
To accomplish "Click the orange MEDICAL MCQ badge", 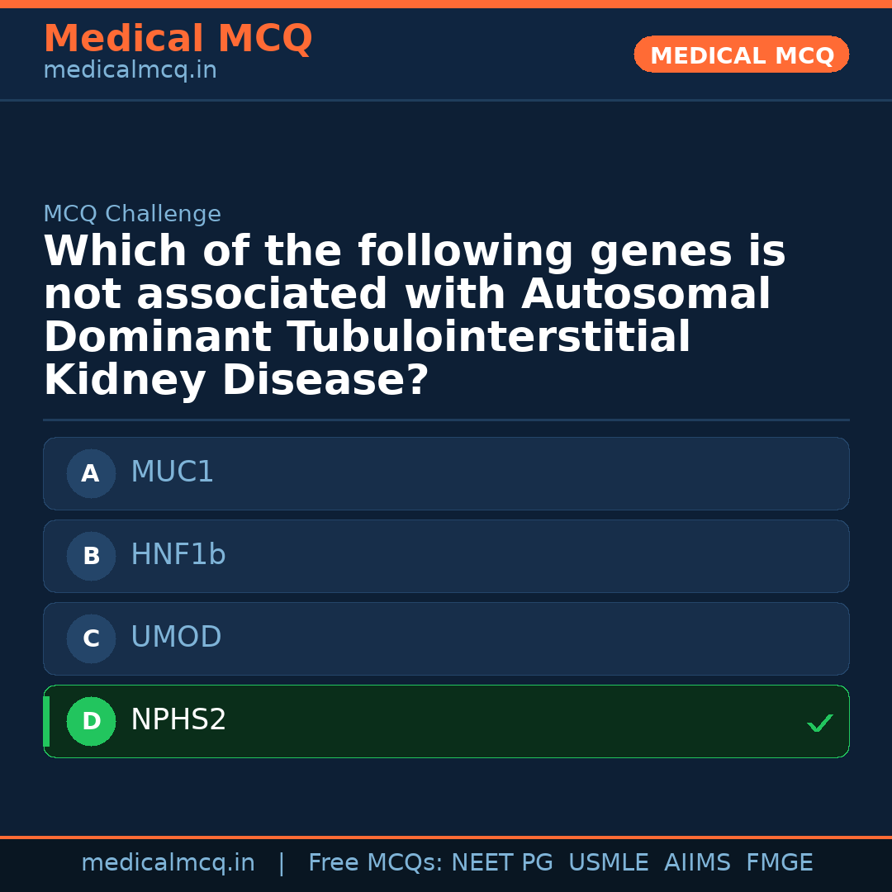I will click(x=741, y=55).
